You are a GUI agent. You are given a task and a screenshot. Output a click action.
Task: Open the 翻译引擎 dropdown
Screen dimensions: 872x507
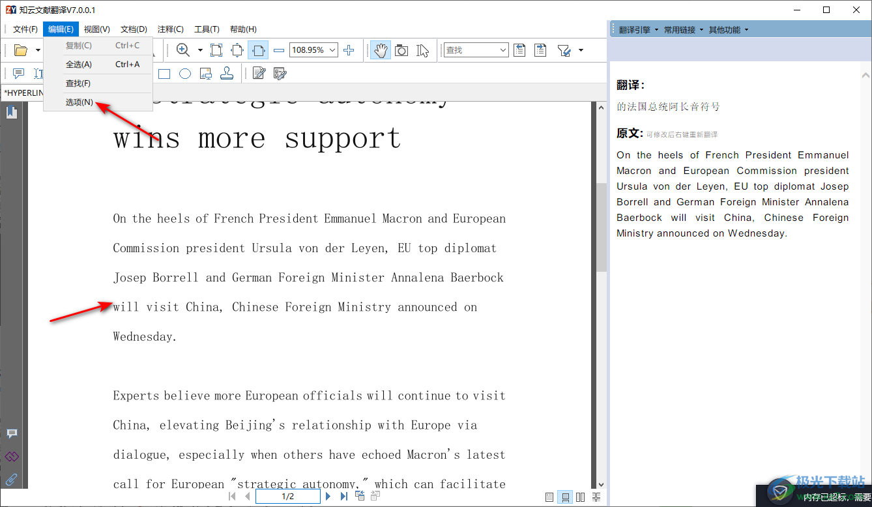click(638, 30)
